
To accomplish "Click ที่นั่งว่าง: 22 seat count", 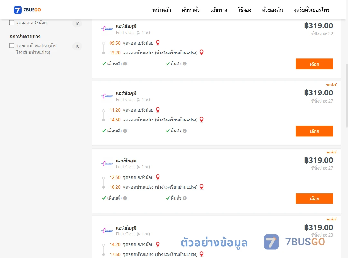I will [x=322, y=34].
